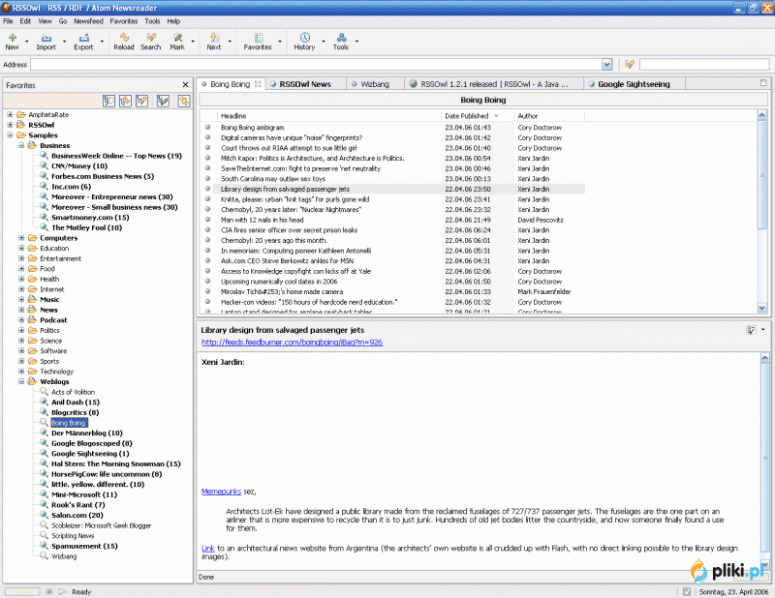Click the news options icon in article header
This screenshot has width=775, height=598.
tap(751, 330)
